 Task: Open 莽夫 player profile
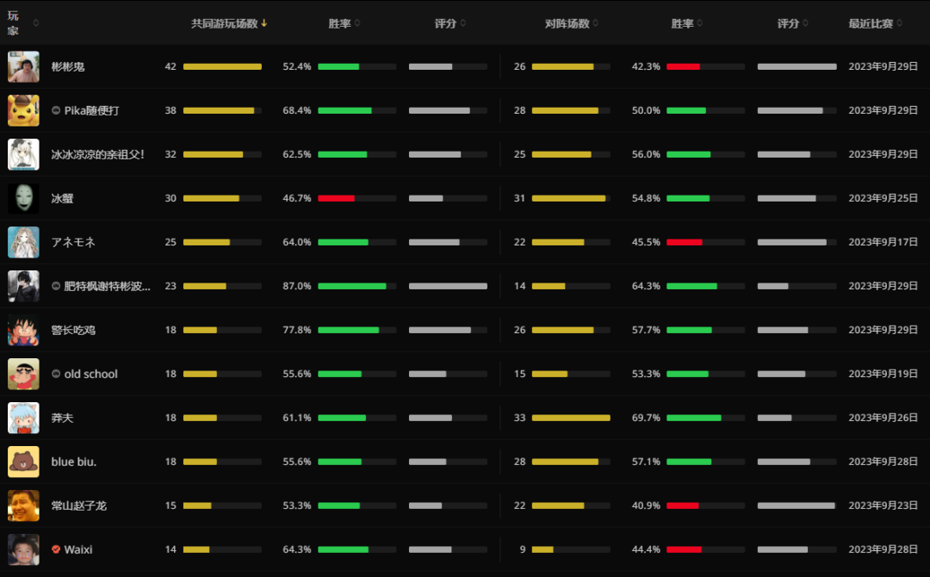(x=62, y=418)
